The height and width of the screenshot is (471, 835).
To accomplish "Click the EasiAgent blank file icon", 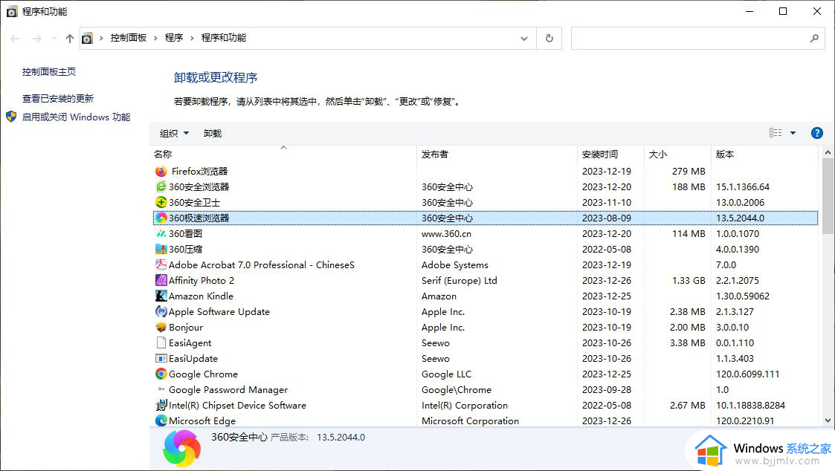I will [161, 342].
